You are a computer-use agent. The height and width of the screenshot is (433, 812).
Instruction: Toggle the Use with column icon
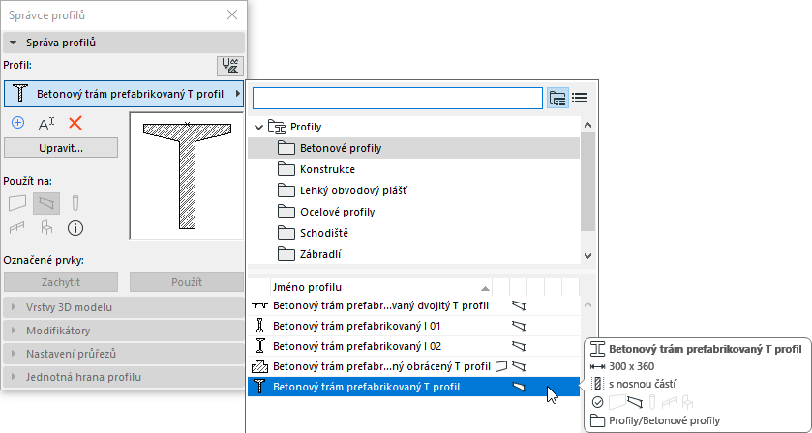point(75,203)
